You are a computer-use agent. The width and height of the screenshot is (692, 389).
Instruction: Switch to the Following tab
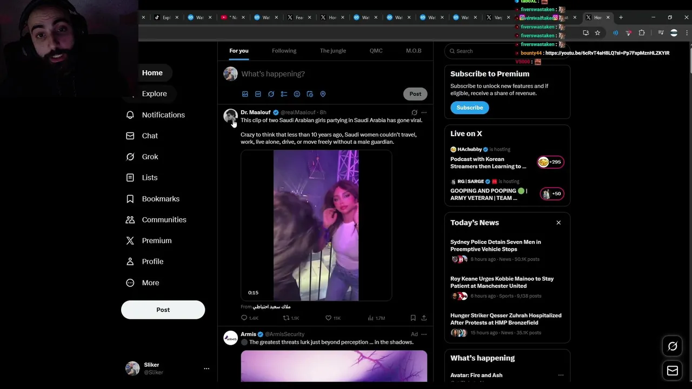click(284, 51)
